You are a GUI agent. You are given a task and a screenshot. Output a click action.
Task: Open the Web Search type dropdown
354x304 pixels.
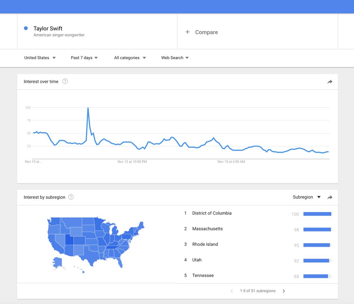175,58
